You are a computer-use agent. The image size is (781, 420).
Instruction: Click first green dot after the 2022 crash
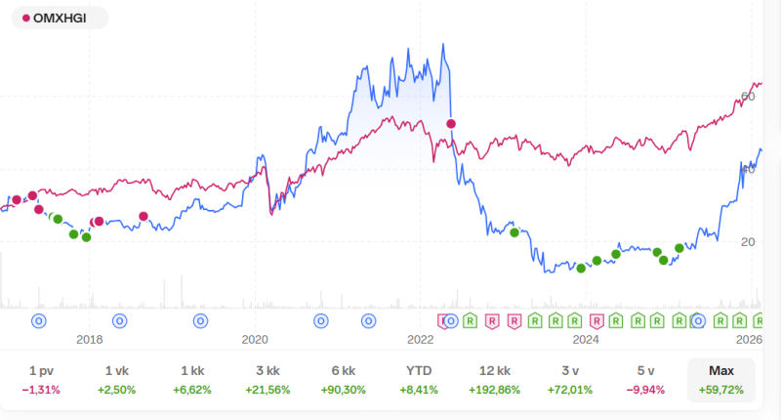pos(514,232)
